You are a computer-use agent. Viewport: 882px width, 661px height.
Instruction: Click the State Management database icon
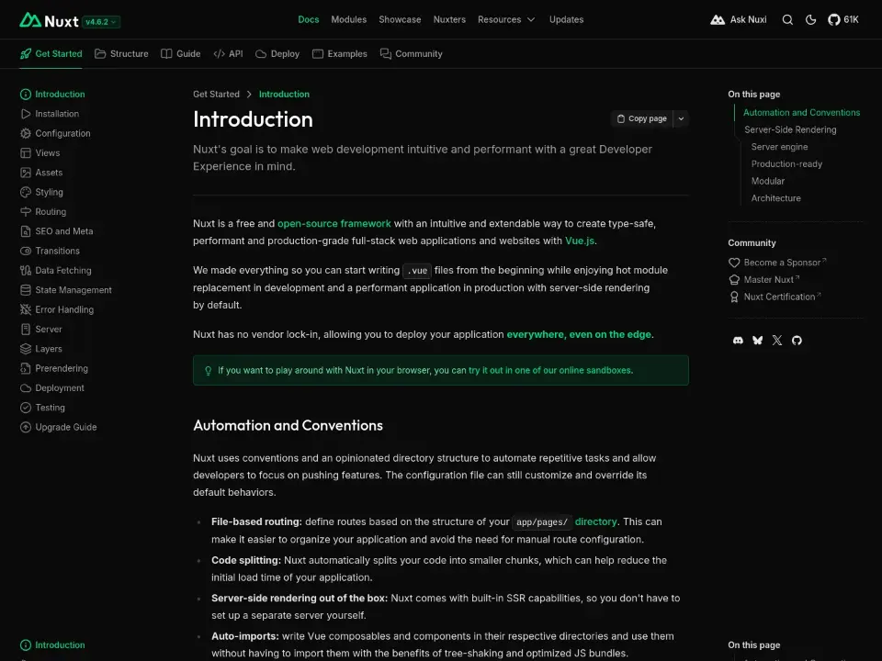pyautogui.click(x=26, y=290)
